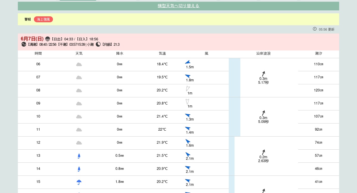This screenshot has height=193, width=357.
Task: Click the wind arrow showing 1.3m at 10
Action: 188,115
